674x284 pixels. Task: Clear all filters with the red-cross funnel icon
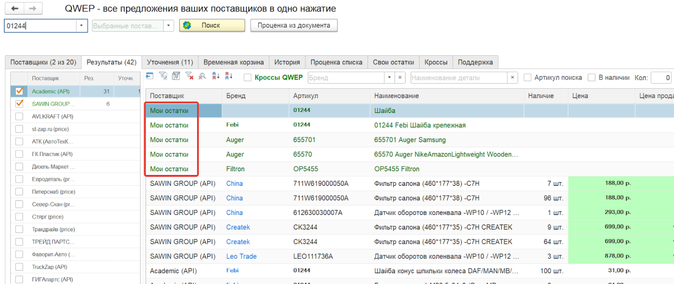[189, 76]
